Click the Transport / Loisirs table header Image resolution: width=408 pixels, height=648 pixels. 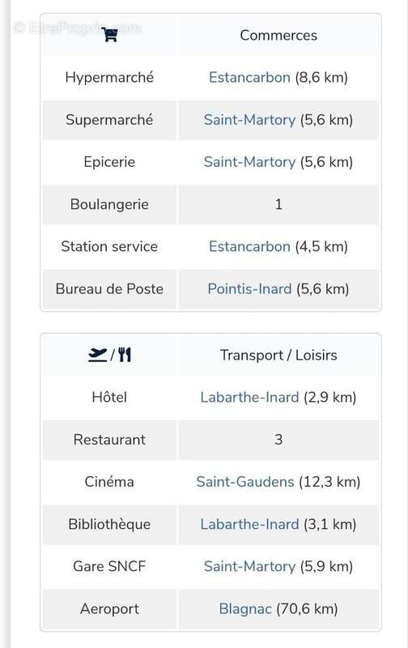coord(278,355)
